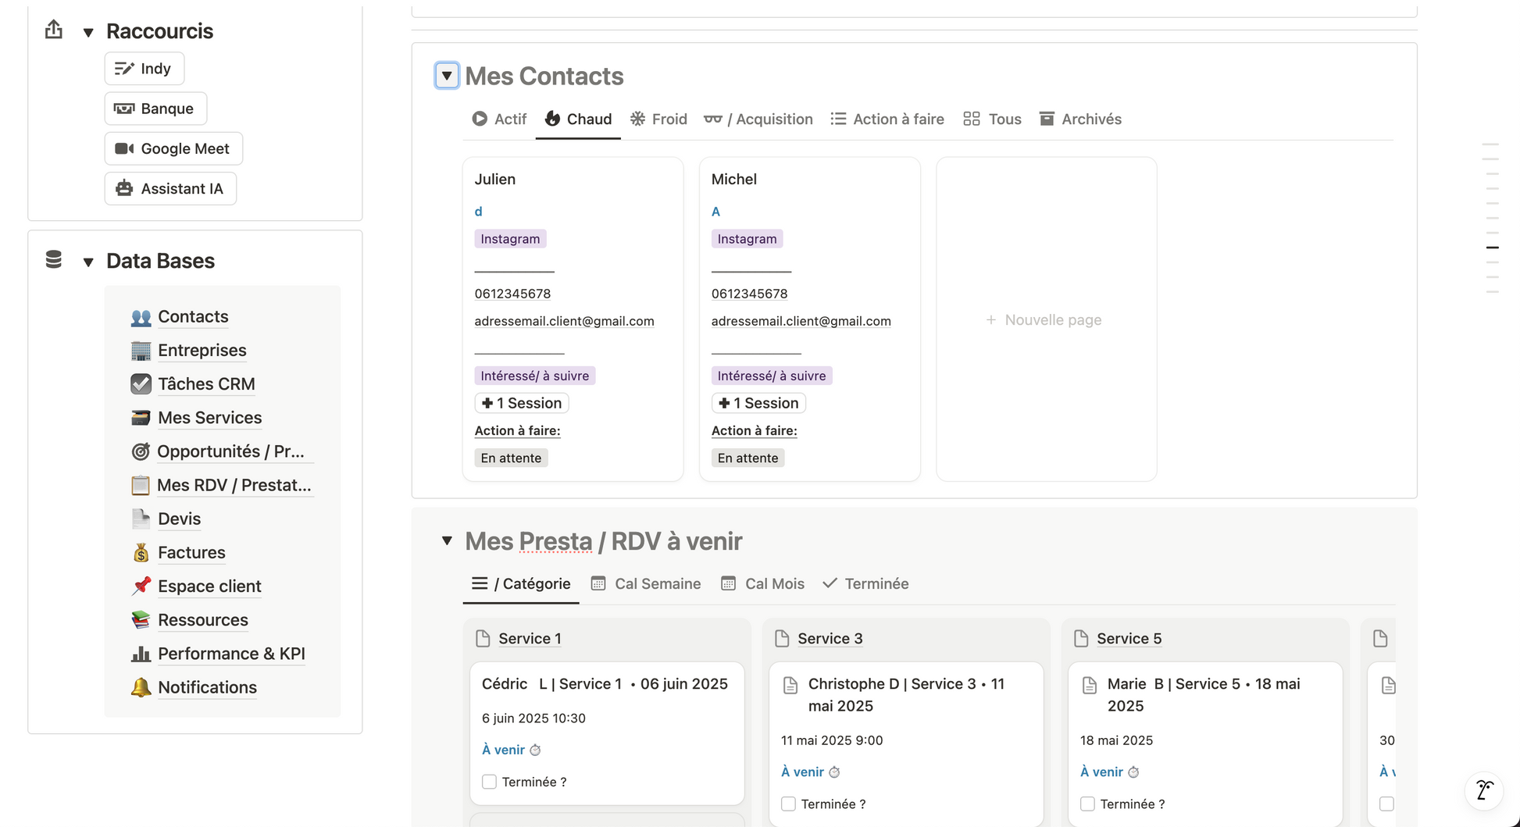The width and height of the screenshot is (1520, 827).
Task: Click the share icon beside Raccourcis
Action: (x=54, y=30)
